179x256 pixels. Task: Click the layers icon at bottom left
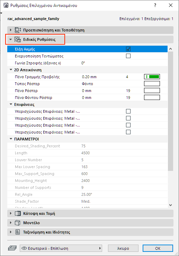(x=12, y=248)
